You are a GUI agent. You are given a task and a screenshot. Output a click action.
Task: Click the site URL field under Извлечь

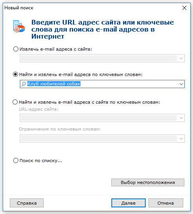(99, 58)
